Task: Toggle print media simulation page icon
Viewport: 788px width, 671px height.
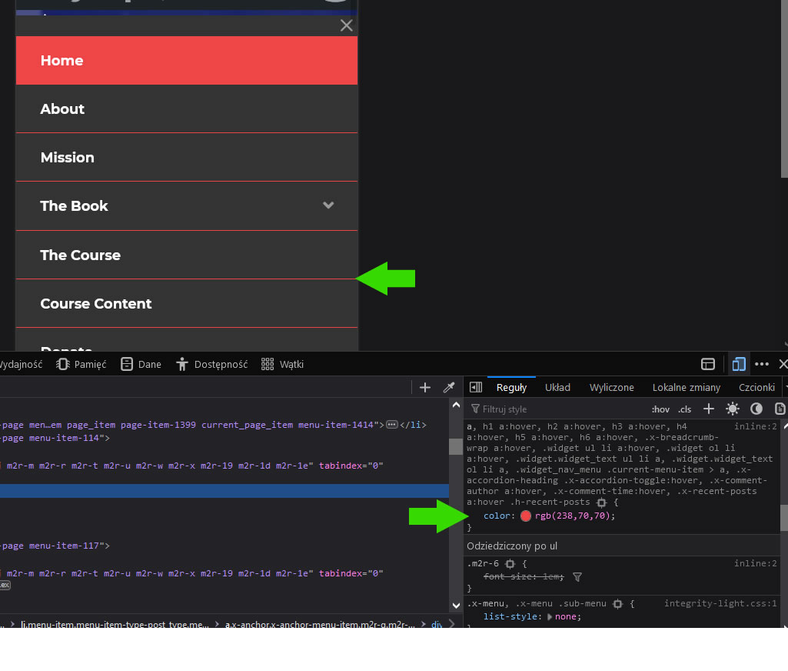Action: click(780, 409)
